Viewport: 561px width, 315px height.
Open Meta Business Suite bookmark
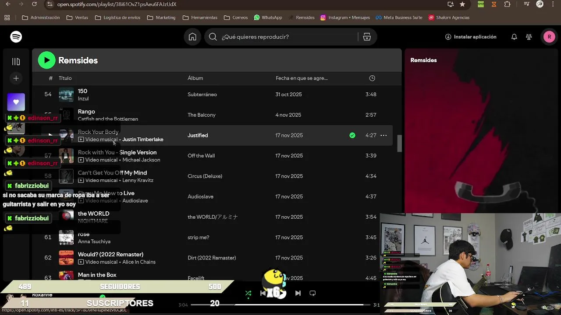coord(399,17)
